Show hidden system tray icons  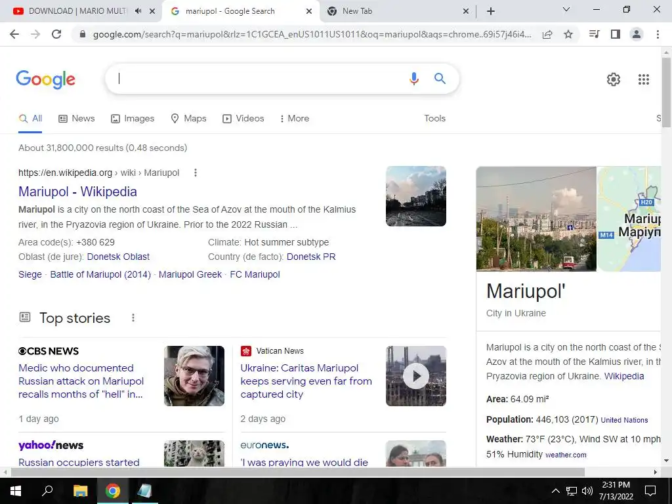tap(555, 491)
